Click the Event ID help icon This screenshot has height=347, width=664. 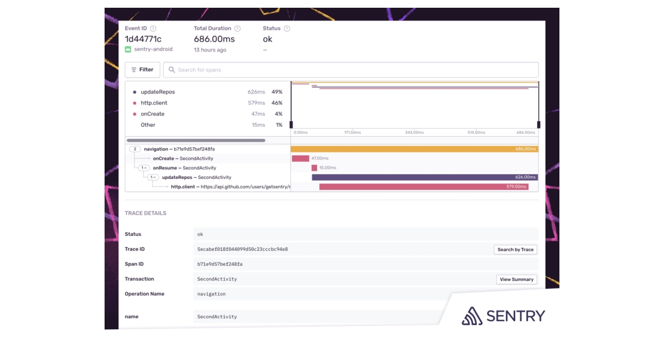point(153,29)
